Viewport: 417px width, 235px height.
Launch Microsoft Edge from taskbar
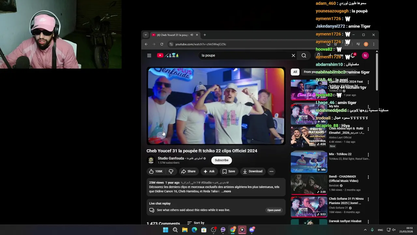click(x=194, y=230)
